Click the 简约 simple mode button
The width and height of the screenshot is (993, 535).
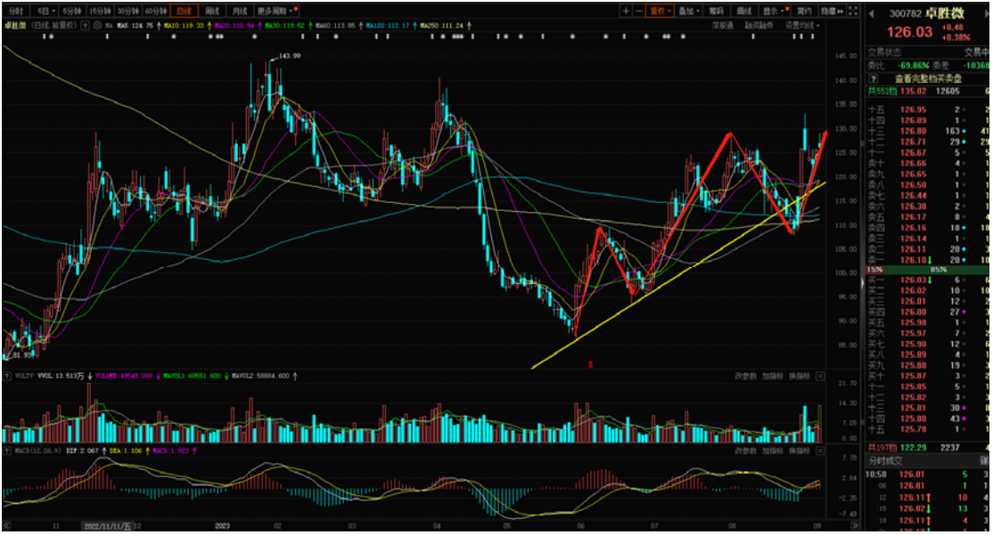(804, 11)
